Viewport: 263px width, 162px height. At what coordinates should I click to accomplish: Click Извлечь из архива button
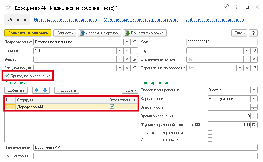pos(99,33)
